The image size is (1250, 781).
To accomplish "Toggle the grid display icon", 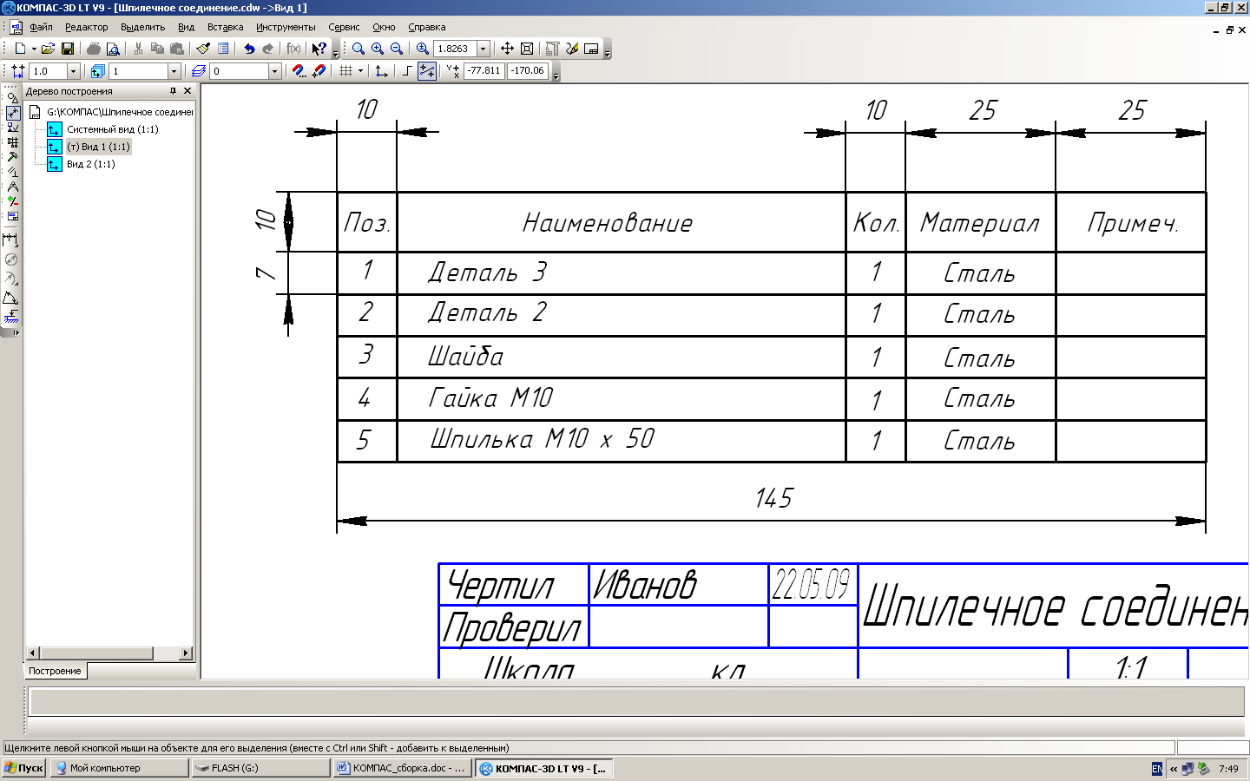I will pos(345,71).
